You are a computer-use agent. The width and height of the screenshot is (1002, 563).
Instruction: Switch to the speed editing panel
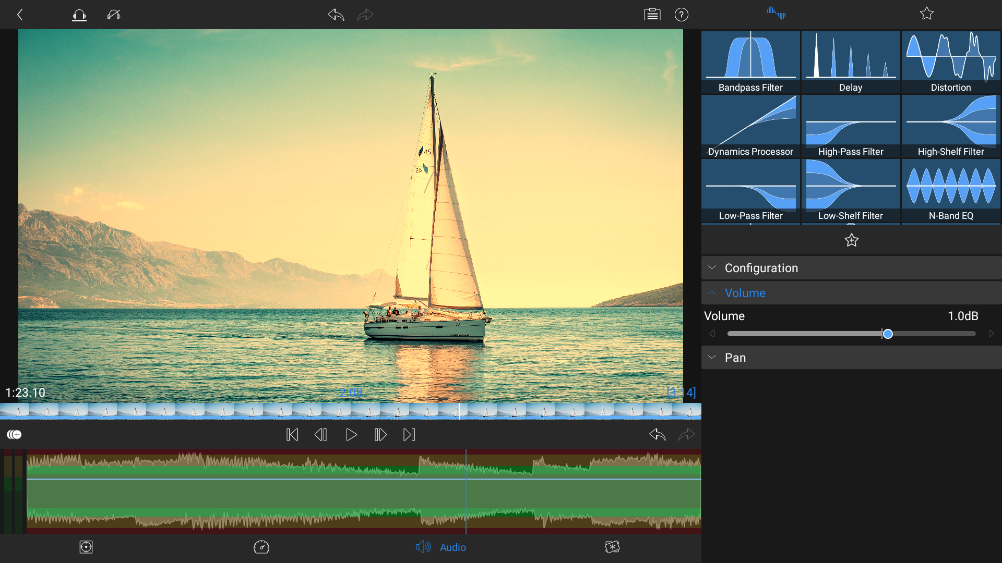click(261, 547)
